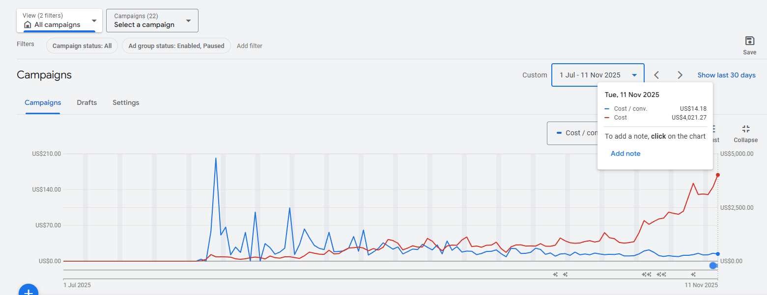
Task: Open the date range picker dropdown
Action: [x=597, y=75]
